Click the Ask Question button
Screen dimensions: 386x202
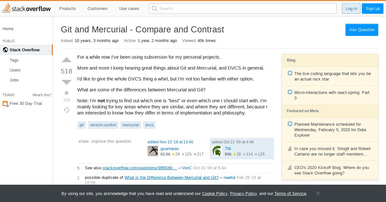point(362,30)
